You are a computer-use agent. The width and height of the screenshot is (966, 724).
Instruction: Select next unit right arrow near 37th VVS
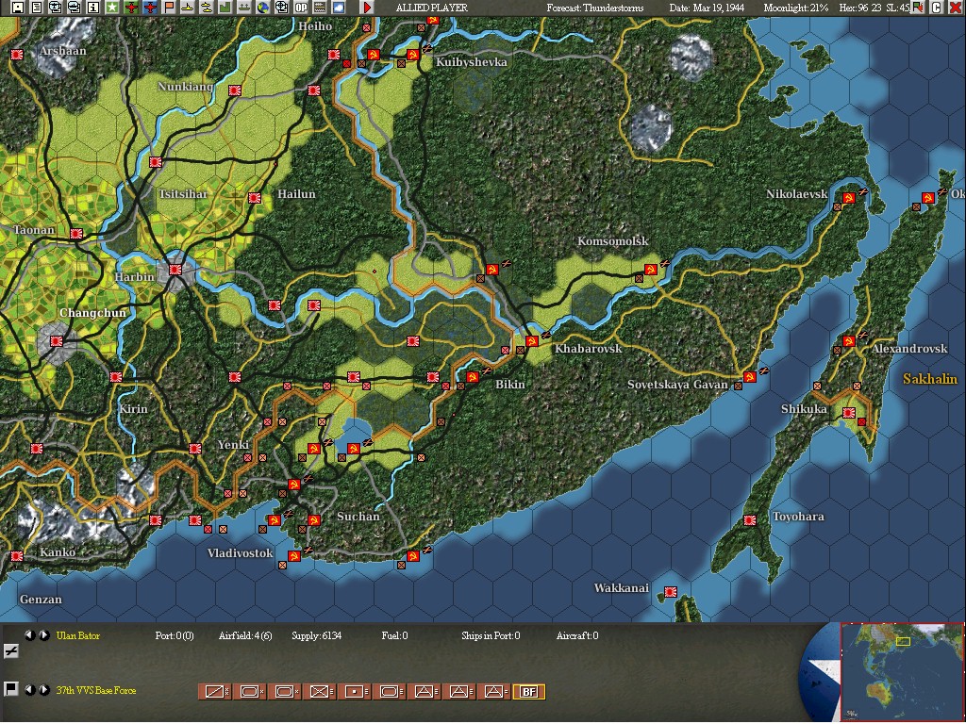(43, 689)
